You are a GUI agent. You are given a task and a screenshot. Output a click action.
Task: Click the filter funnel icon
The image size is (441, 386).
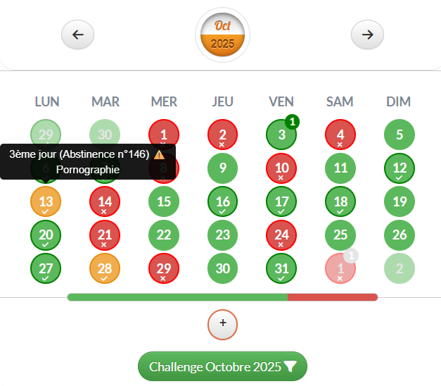290,367
